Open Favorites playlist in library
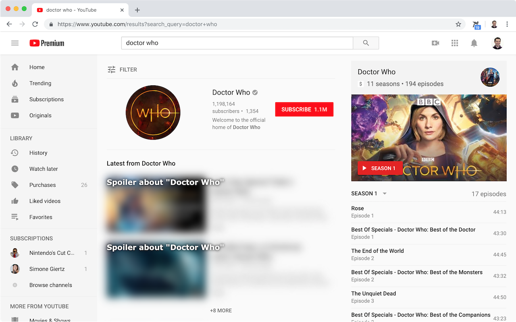 [x=49, y=217]
